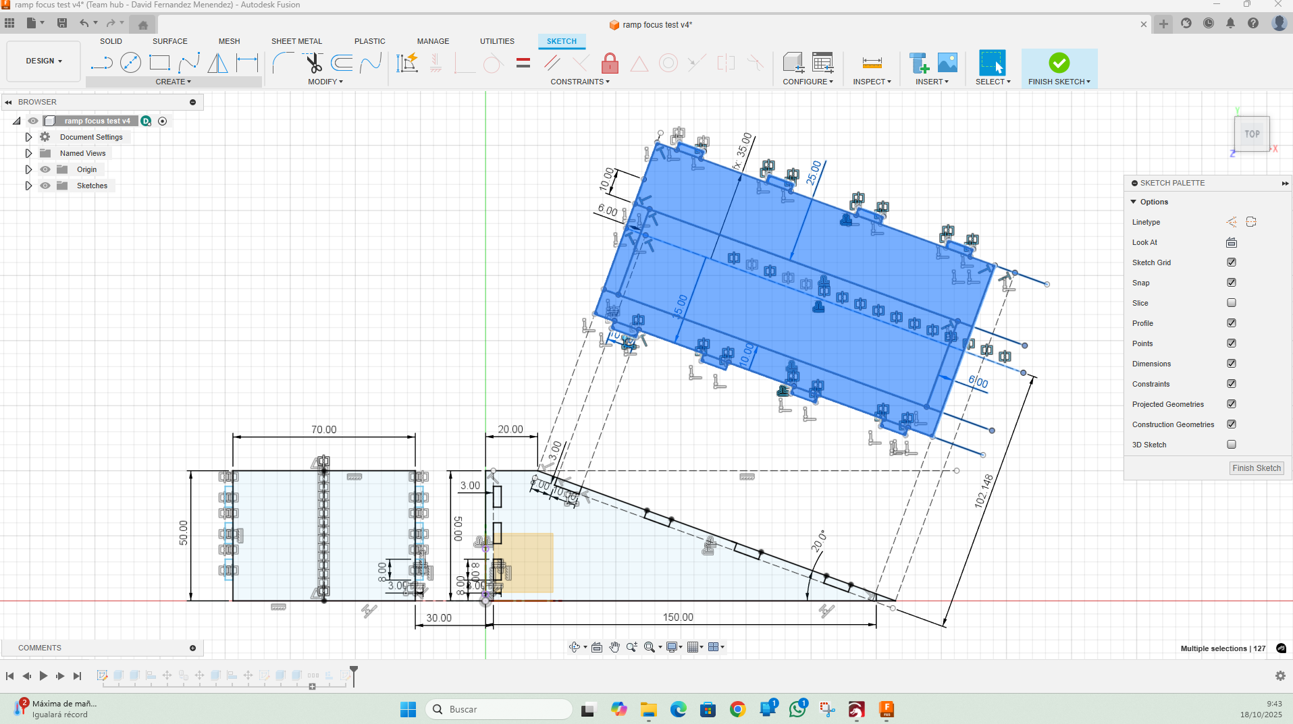Select the Mirror tool in Create
Image resolution: width=1293 pixels, height=724 pixels.
[x=217, y=63]
